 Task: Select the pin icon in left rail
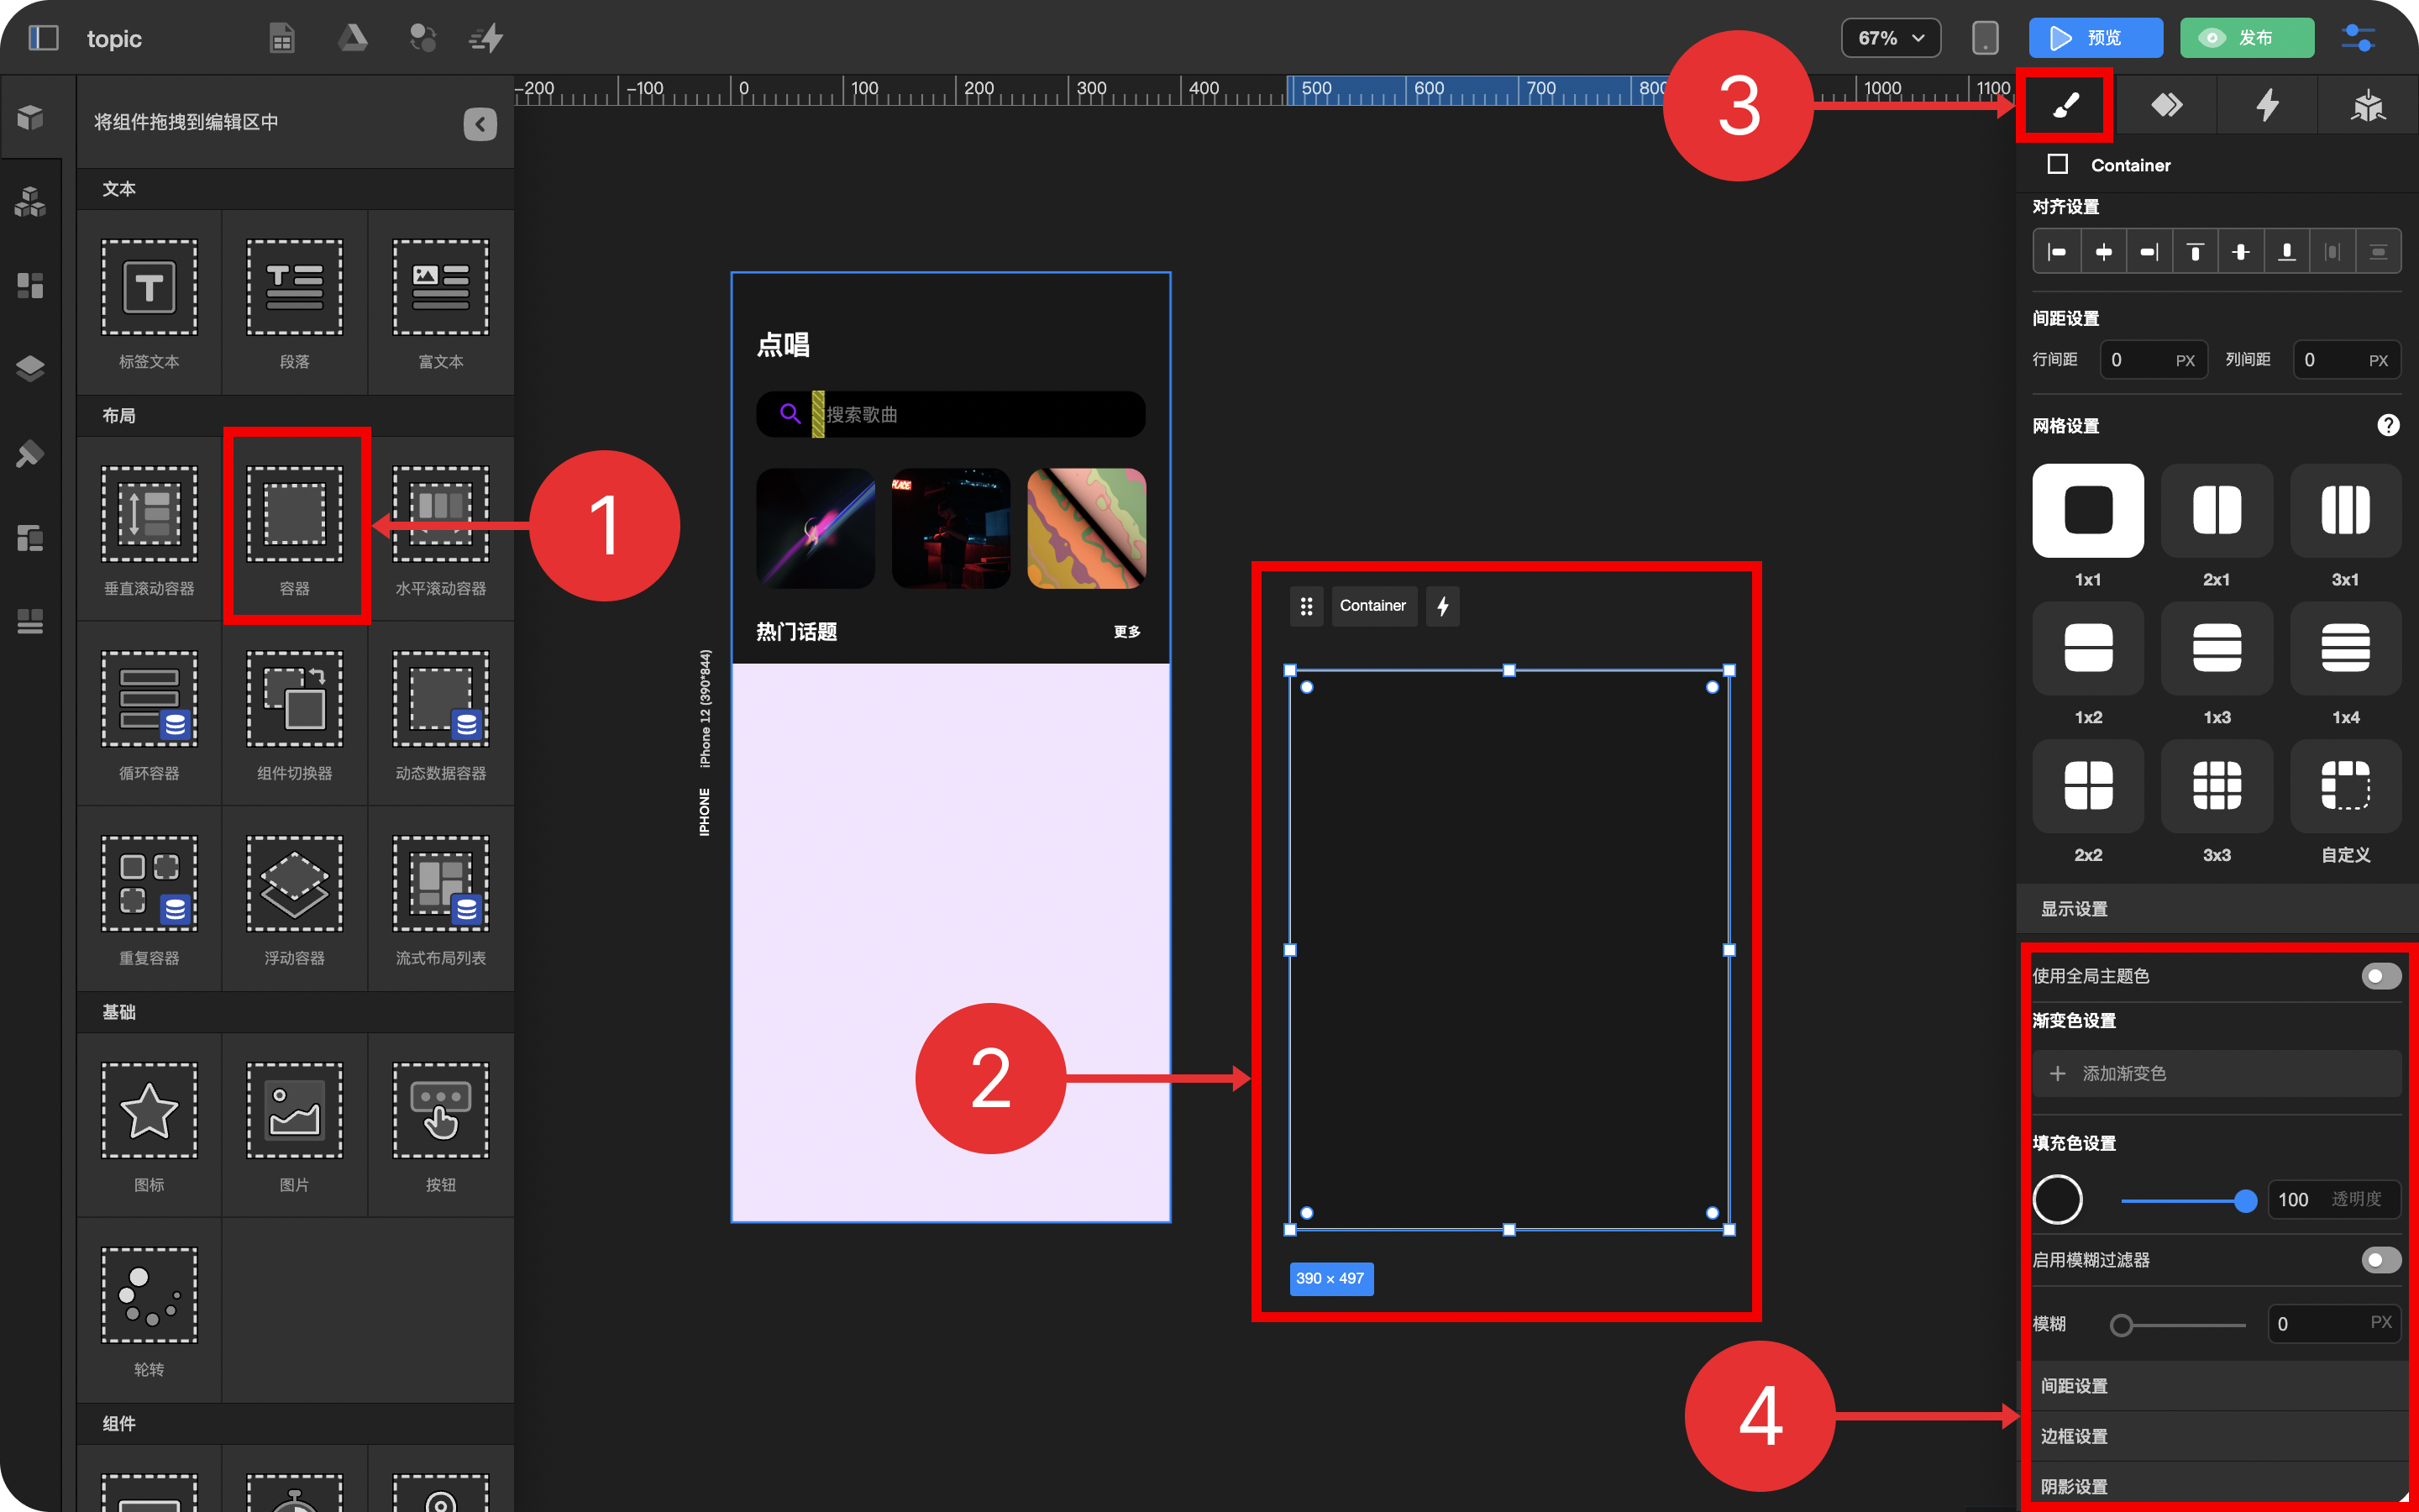coord(30,453)
